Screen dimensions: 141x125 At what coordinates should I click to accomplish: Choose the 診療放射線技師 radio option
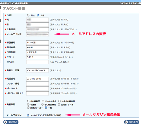60,101
